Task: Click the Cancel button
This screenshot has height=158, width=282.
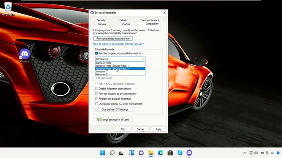Action: pyautogui.click(x=141, y=129)
